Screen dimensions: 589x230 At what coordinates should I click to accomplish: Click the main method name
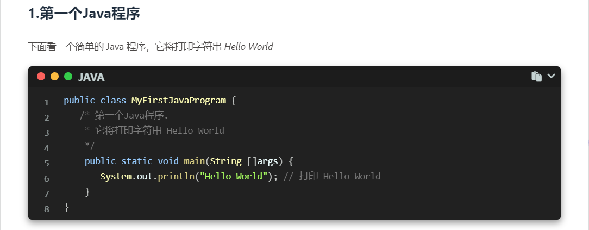click(x=194, y=161)
